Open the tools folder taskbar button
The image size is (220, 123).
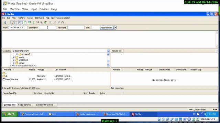(61, 114)
